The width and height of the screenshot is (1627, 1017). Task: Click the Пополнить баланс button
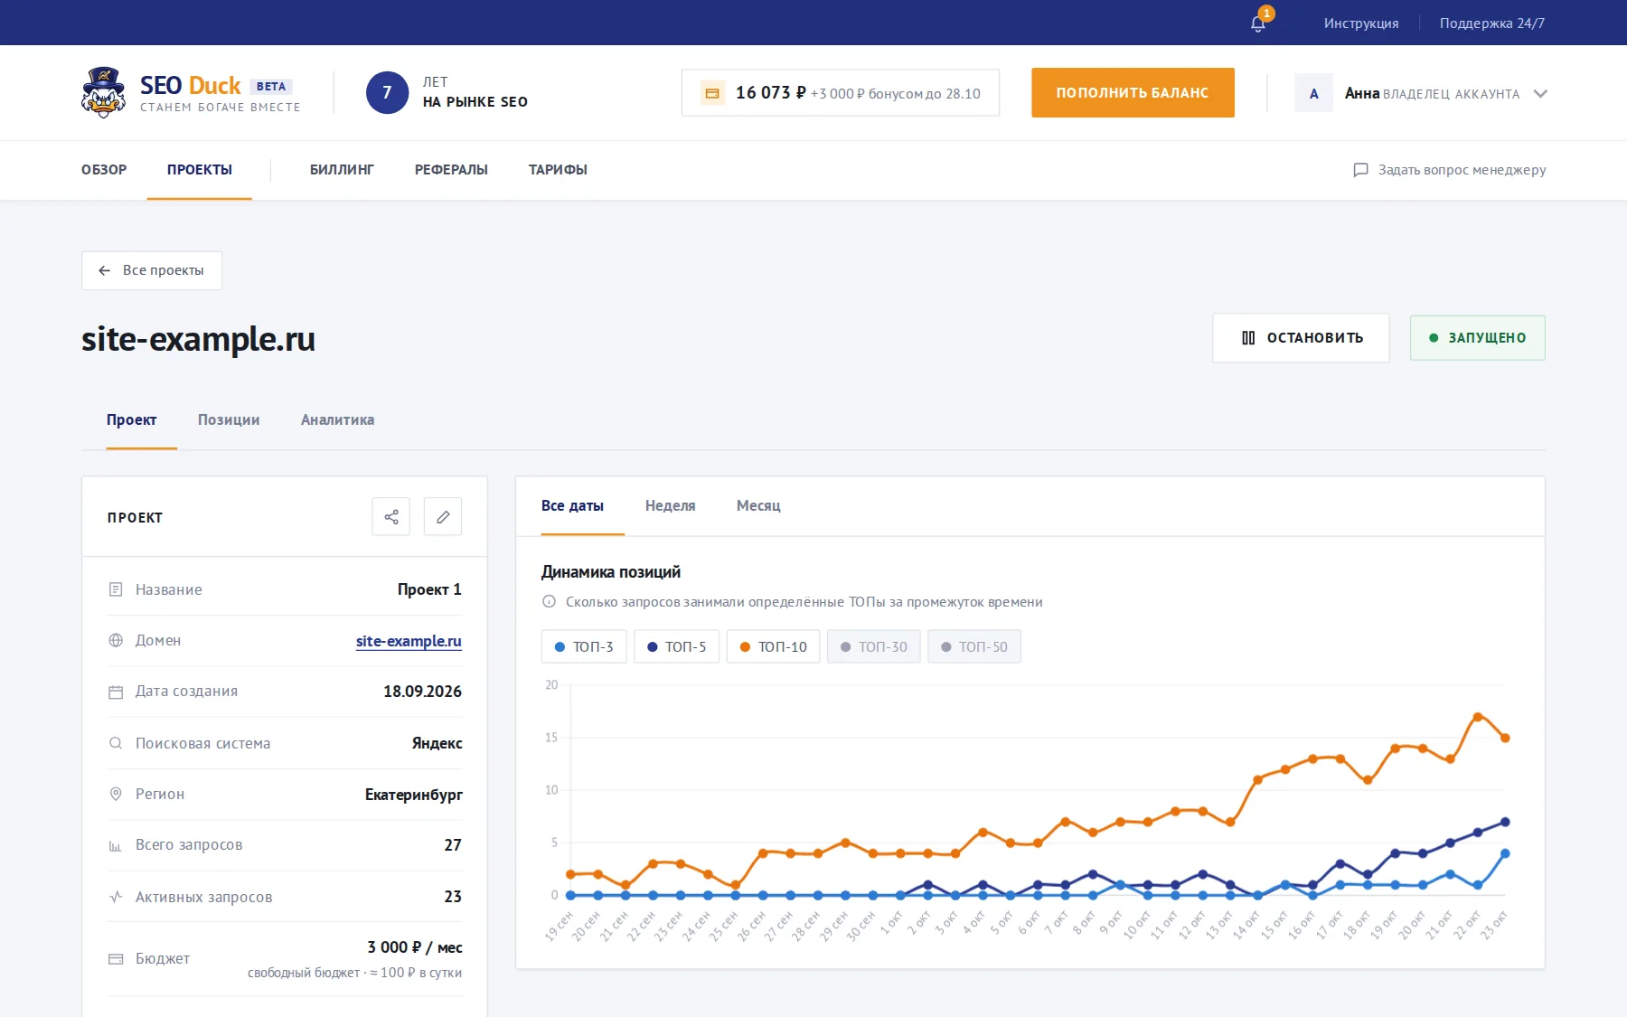coord(1133,92)
